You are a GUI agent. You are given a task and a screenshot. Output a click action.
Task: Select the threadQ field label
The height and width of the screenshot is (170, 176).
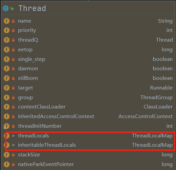tap(28, 40)
